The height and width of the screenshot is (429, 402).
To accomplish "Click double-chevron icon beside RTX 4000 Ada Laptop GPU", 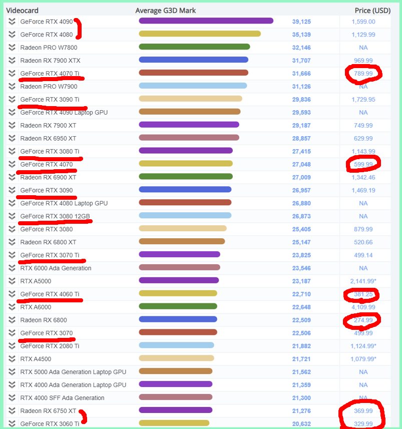I will (12, 385).
